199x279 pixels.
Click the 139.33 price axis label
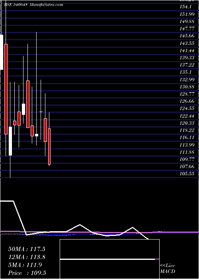coord(187,58)
